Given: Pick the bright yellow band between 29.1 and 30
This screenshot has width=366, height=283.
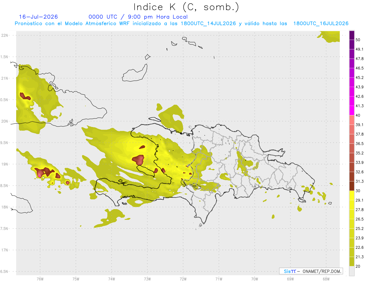Looking at the screenshot, I should [x=352, y=196].
